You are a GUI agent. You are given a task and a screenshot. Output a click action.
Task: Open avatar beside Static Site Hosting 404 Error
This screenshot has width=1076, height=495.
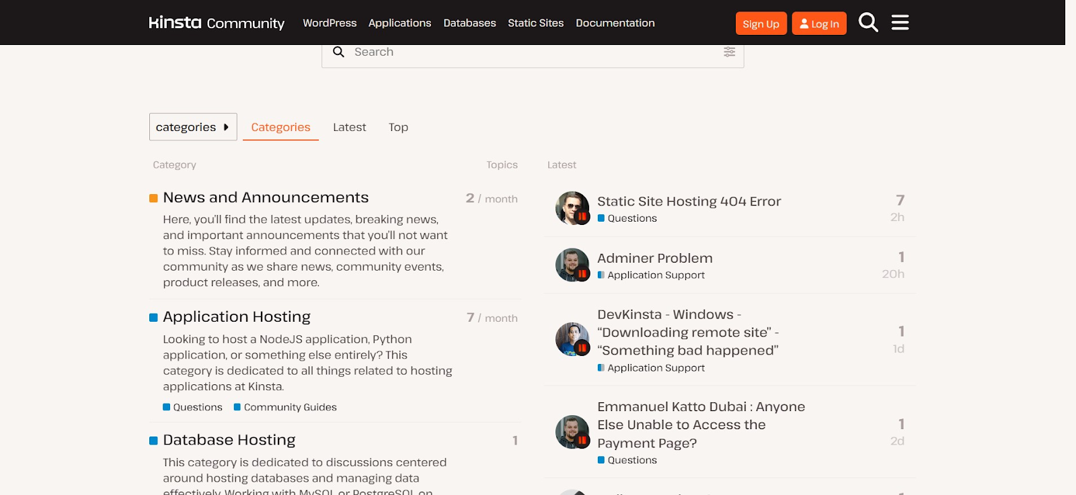572,208
